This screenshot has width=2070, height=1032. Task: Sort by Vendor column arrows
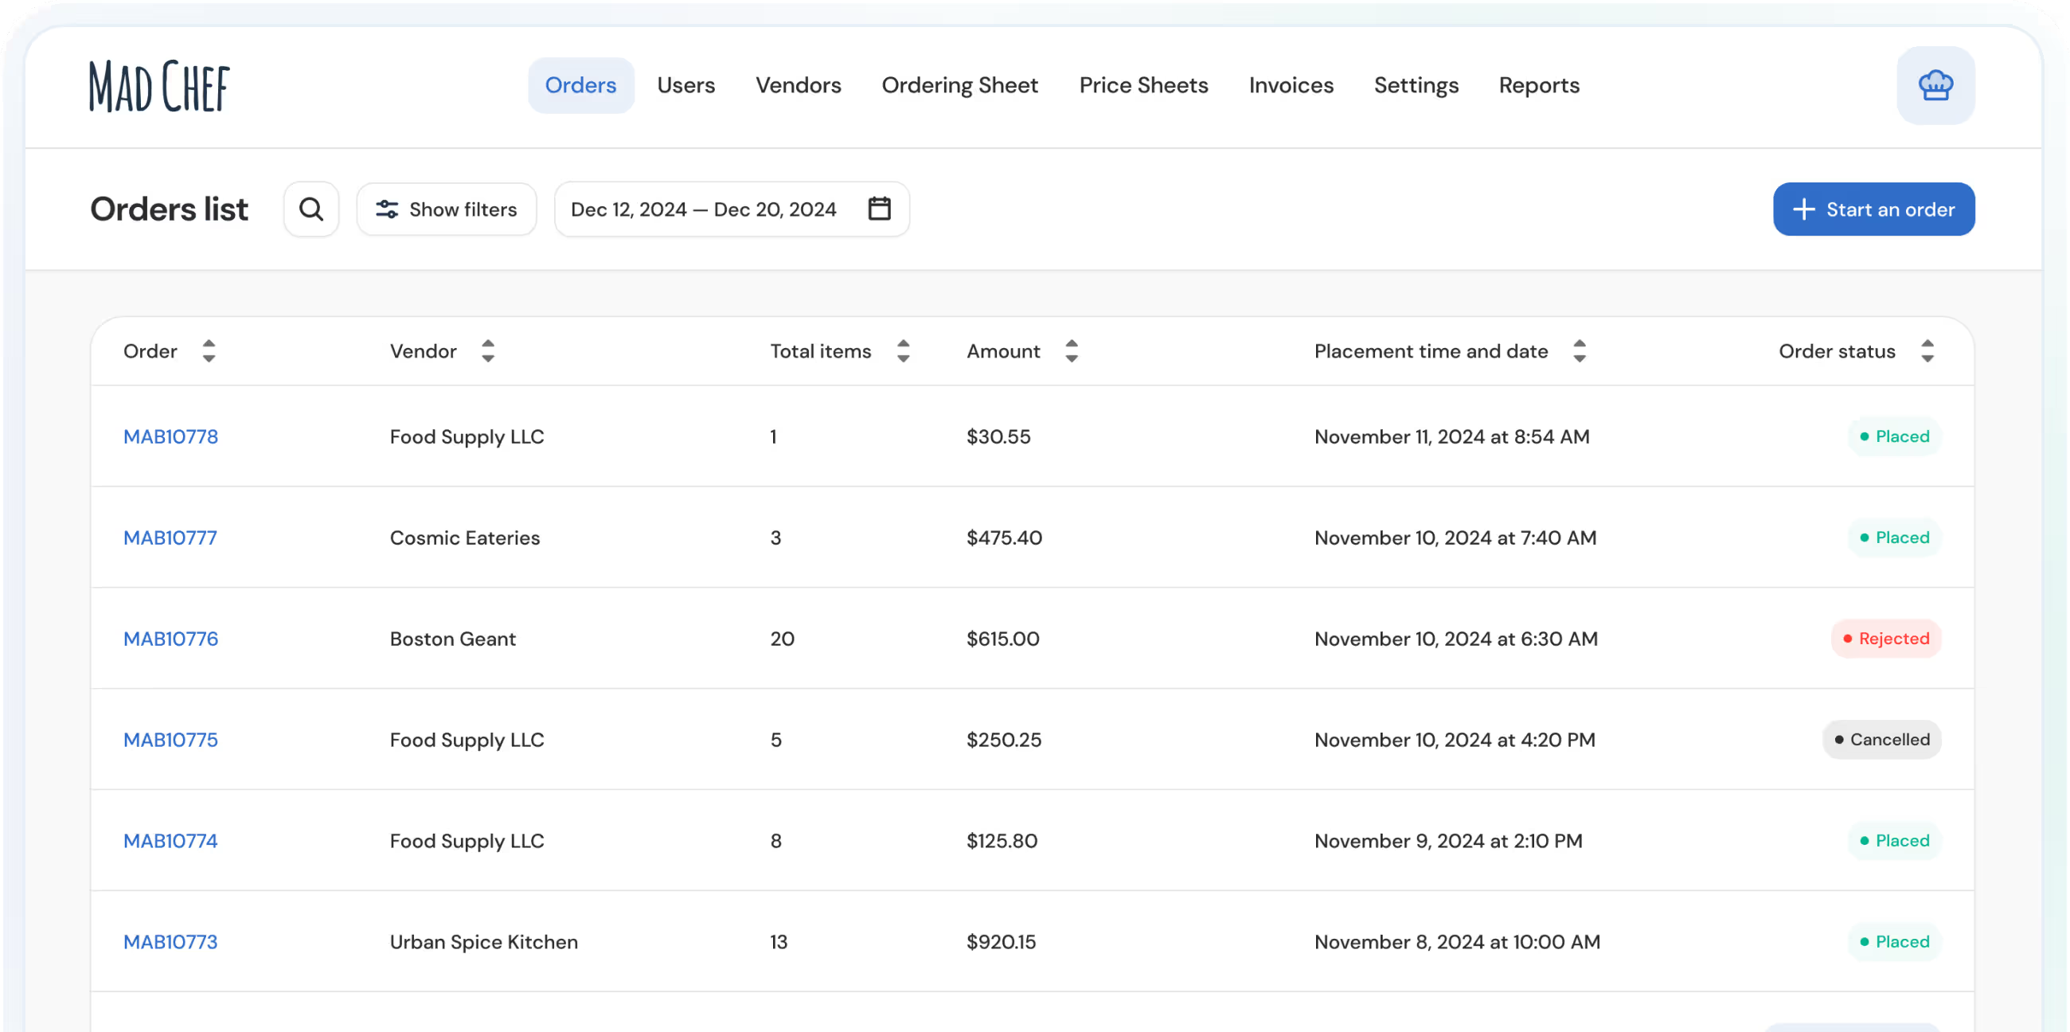[488, 351]
